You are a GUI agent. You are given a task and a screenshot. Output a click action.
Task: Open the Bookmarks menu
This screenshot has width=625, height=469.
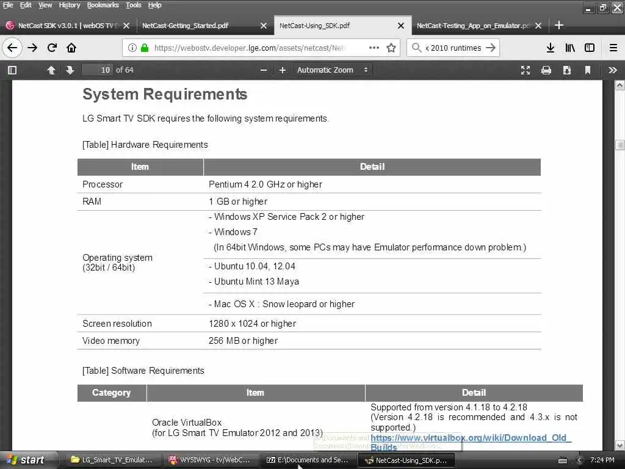pos(103,5)
